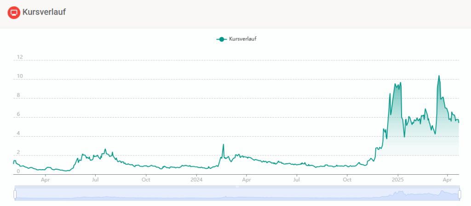The height and width of the screenshot is (206, 471).
Task: Click the top grip of the range slider
Action: [x=237, y=187]
